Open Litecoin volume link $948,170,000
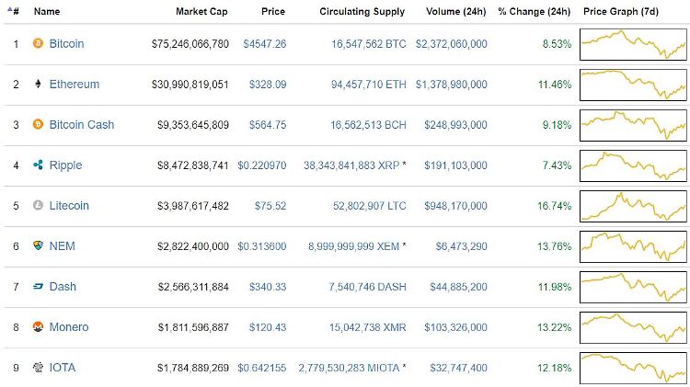 (x=455, y=206)
